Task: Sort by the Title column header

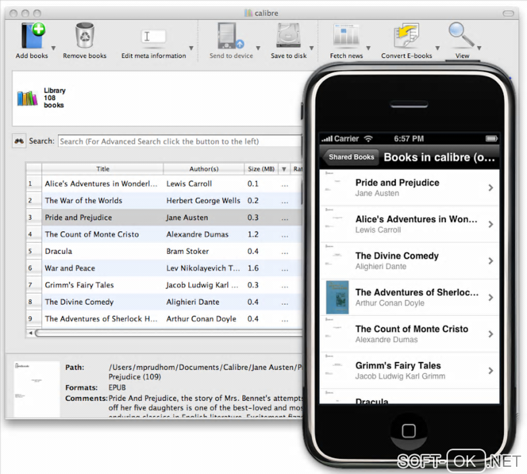Action: click(102, 169)
